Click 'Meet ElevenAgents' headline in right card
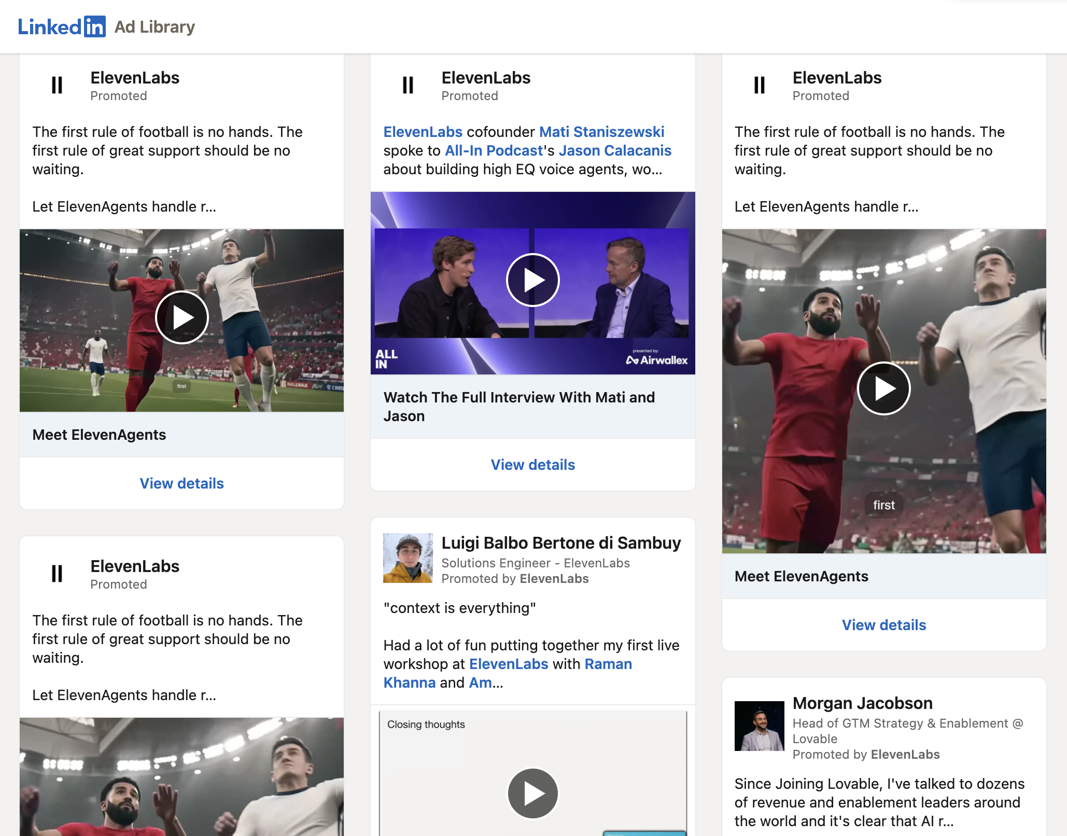1067x836 pixels. tap(802, 576)
